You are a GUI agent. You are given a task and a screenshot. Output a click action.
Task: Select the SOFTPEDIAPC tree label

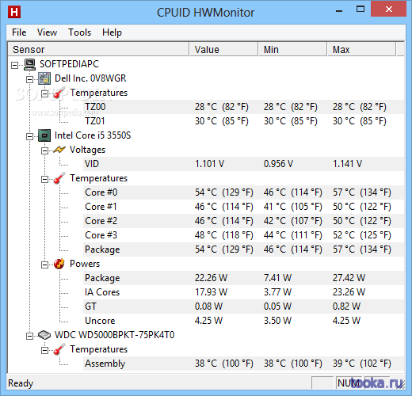(x=69, y=64)
